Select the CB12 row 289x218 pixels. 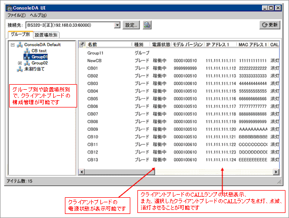[x=179, y=152]
